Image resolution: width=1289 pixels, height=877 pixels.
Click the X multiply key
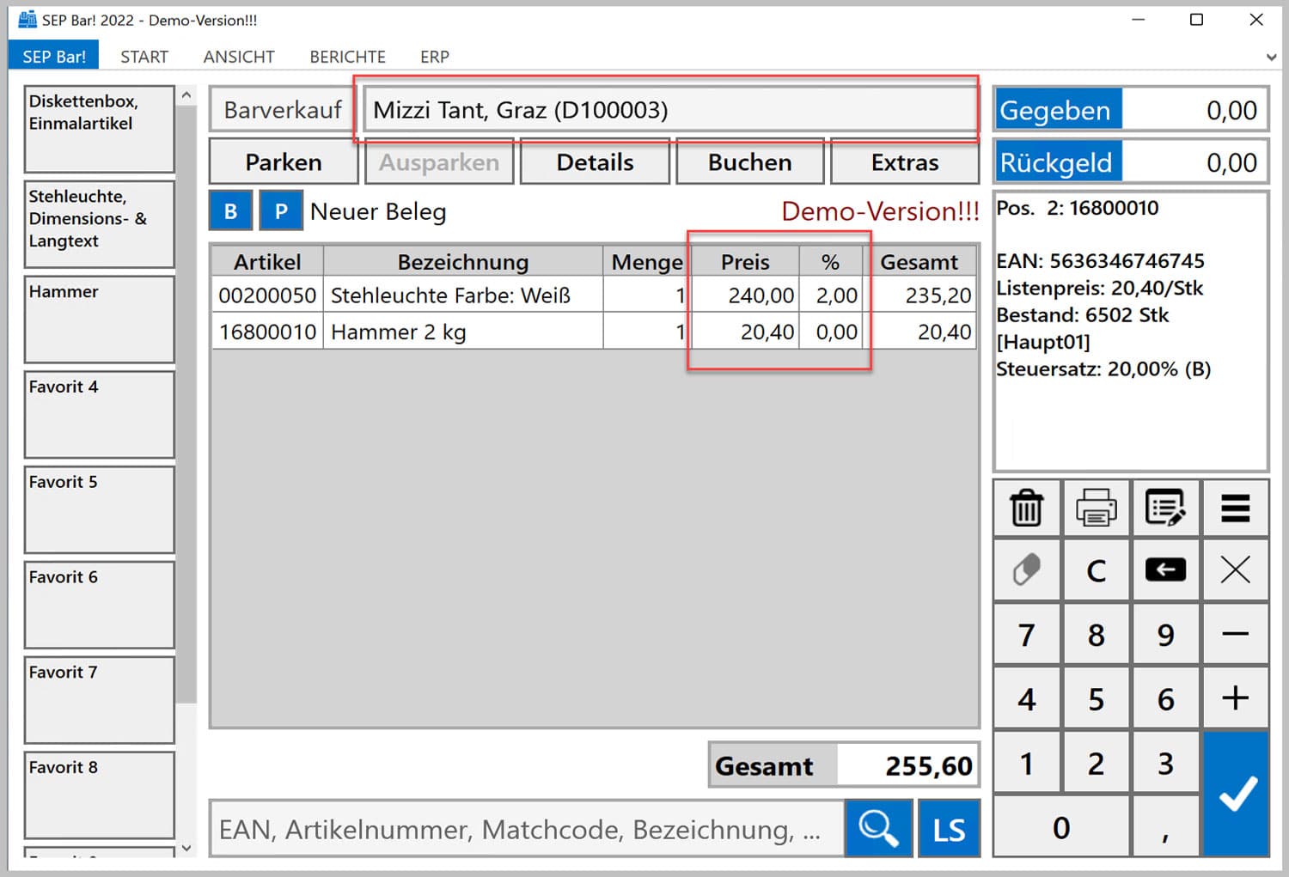[x=1236, y=569]
